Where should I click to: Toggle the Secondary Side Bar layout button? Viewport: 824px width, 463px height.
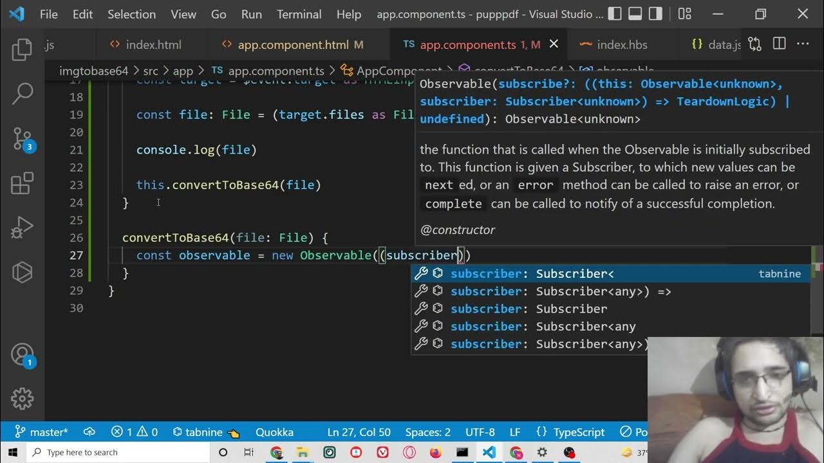point(655,14)
